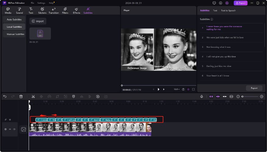The width and height of the screenshot is (267, 152).
Task: Click the Subtitles info icon
Action: click(212, 19)
